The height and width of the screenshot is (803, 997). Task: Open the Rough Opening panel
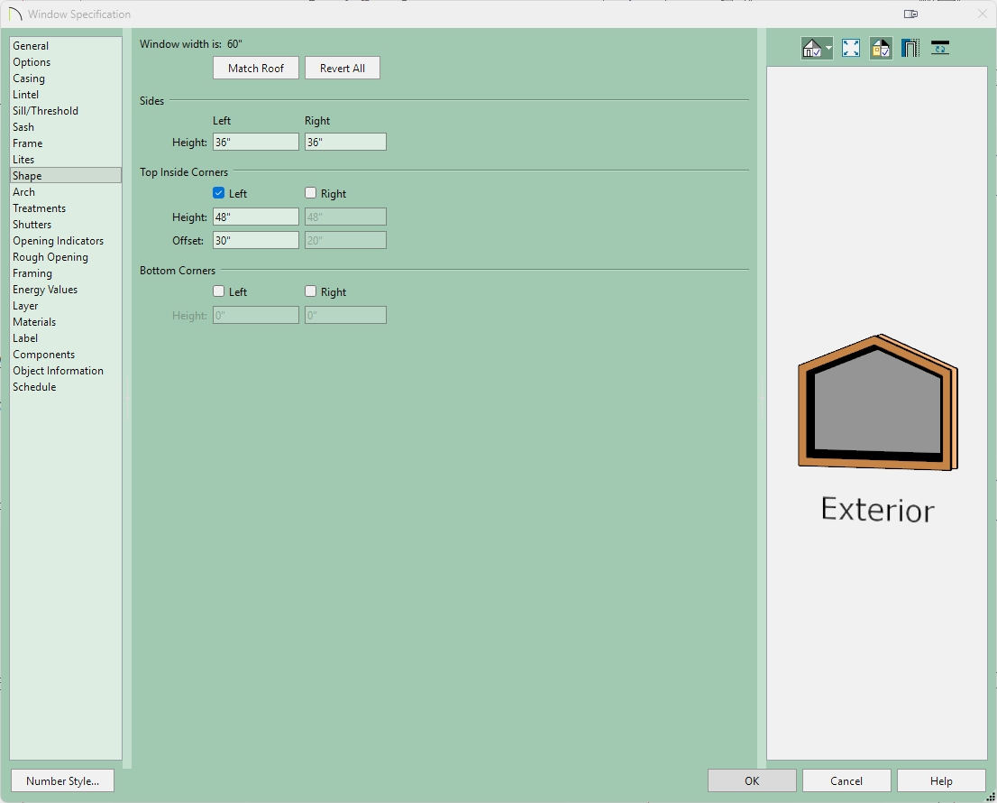(50, 257)
